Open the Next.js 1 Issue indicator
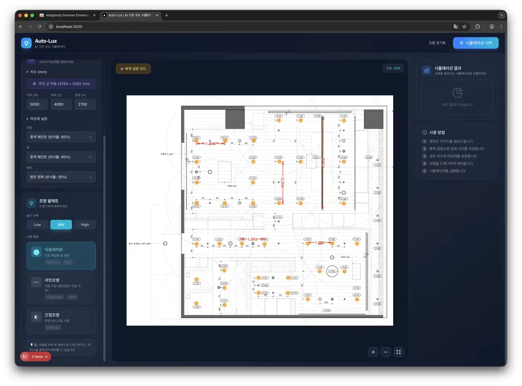 pos(35,357)
